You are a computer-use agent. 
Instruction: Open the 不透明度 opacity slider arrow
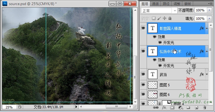coord(209,10)
